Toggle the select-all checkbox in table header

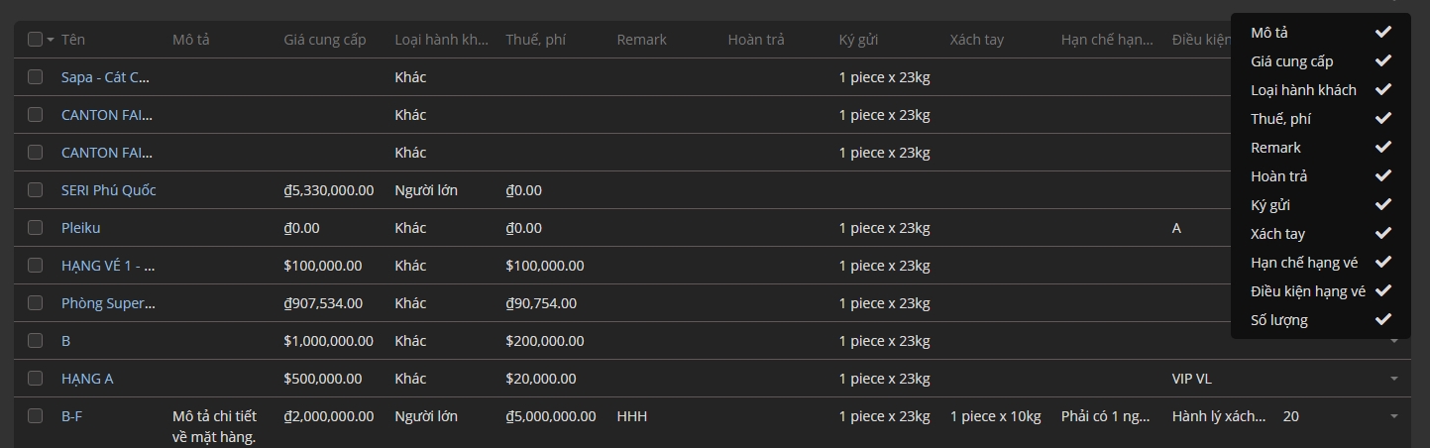36,40
